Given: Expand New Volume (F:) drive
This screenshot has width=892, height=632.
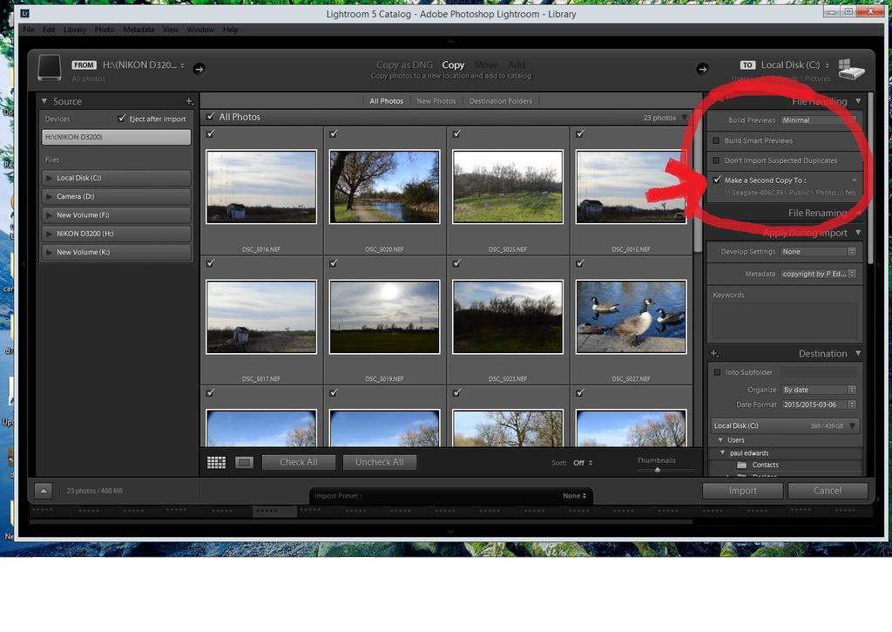Looking at the screenshot, I should [50, 215].
